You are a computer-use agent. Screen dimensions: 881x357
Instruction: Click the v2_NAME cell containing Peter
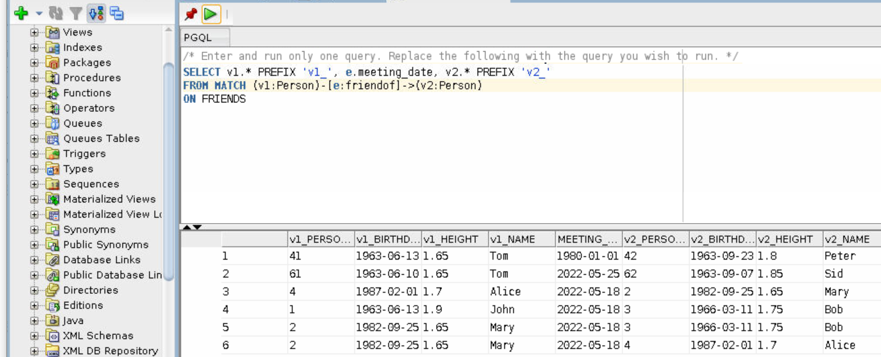tap(852, 256)
